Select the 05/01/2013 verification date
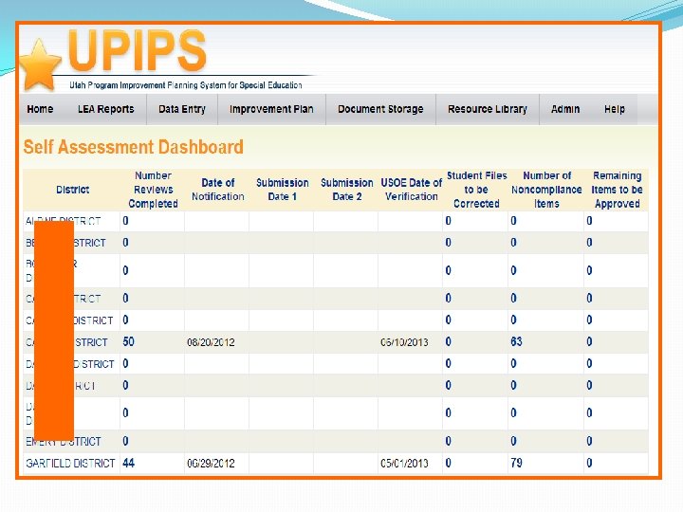683x512 pixels. click(x=404, y=464)
